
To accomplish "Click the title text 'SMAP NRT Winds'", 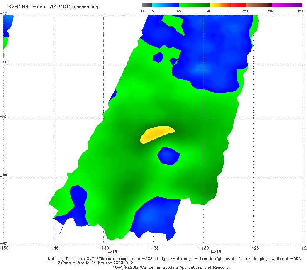I will pyautogui.click(x=27, y=7).
